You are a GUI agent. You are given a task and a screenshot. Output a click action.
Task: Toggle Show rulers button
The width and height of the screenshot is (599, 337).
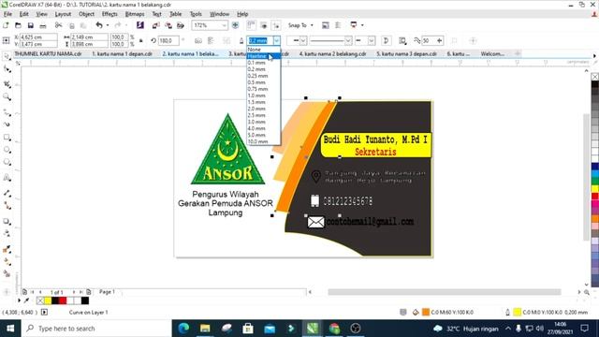point(251,25)
